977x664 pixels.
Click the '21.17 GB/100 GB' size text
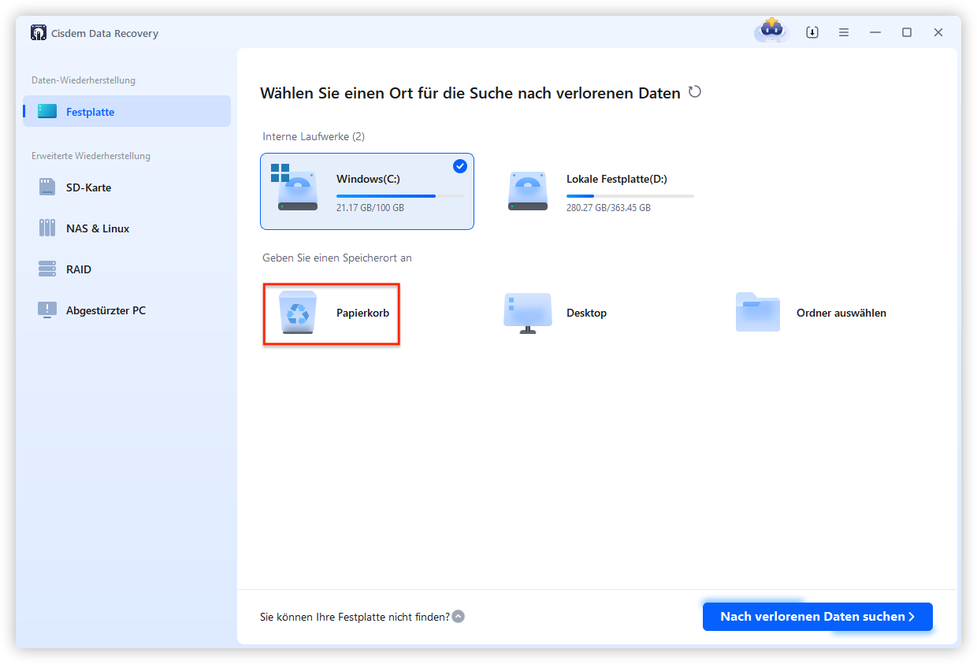click(x=370, y=208)
